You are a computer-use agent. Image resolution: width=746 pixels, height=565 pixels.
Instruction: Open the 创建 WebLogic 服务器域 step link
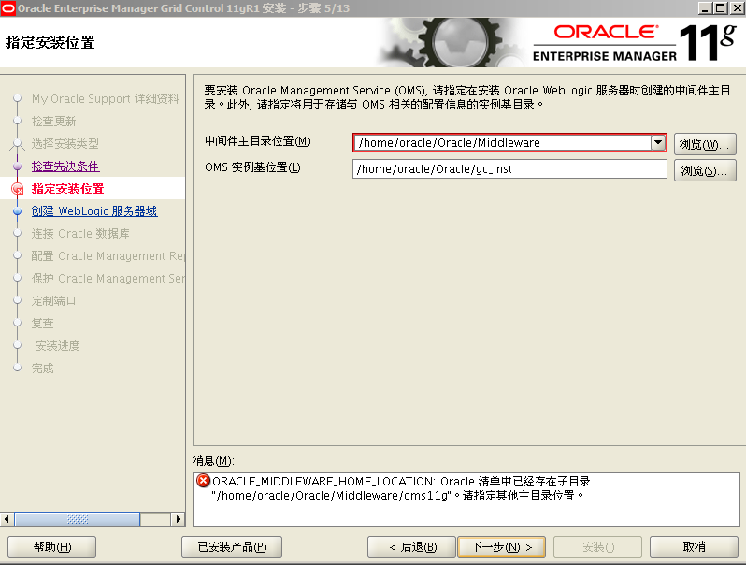94,210
